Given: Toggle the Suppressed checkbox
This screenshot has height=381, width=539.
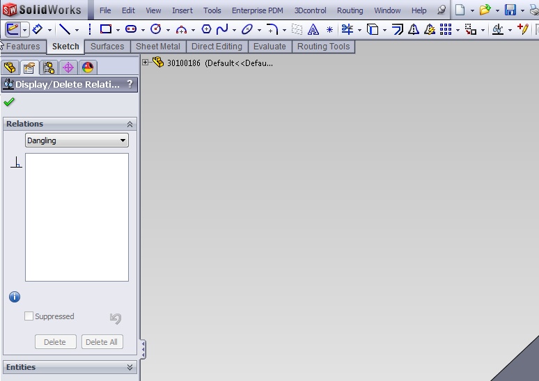Looking at the screenshot, I should [29, 316].
